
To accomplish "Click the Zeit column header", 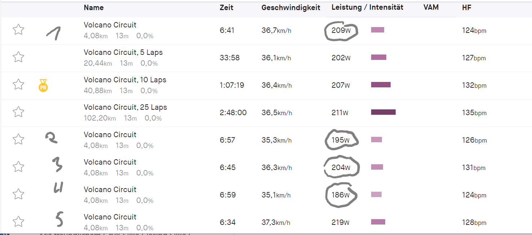I will pos(226,8).
